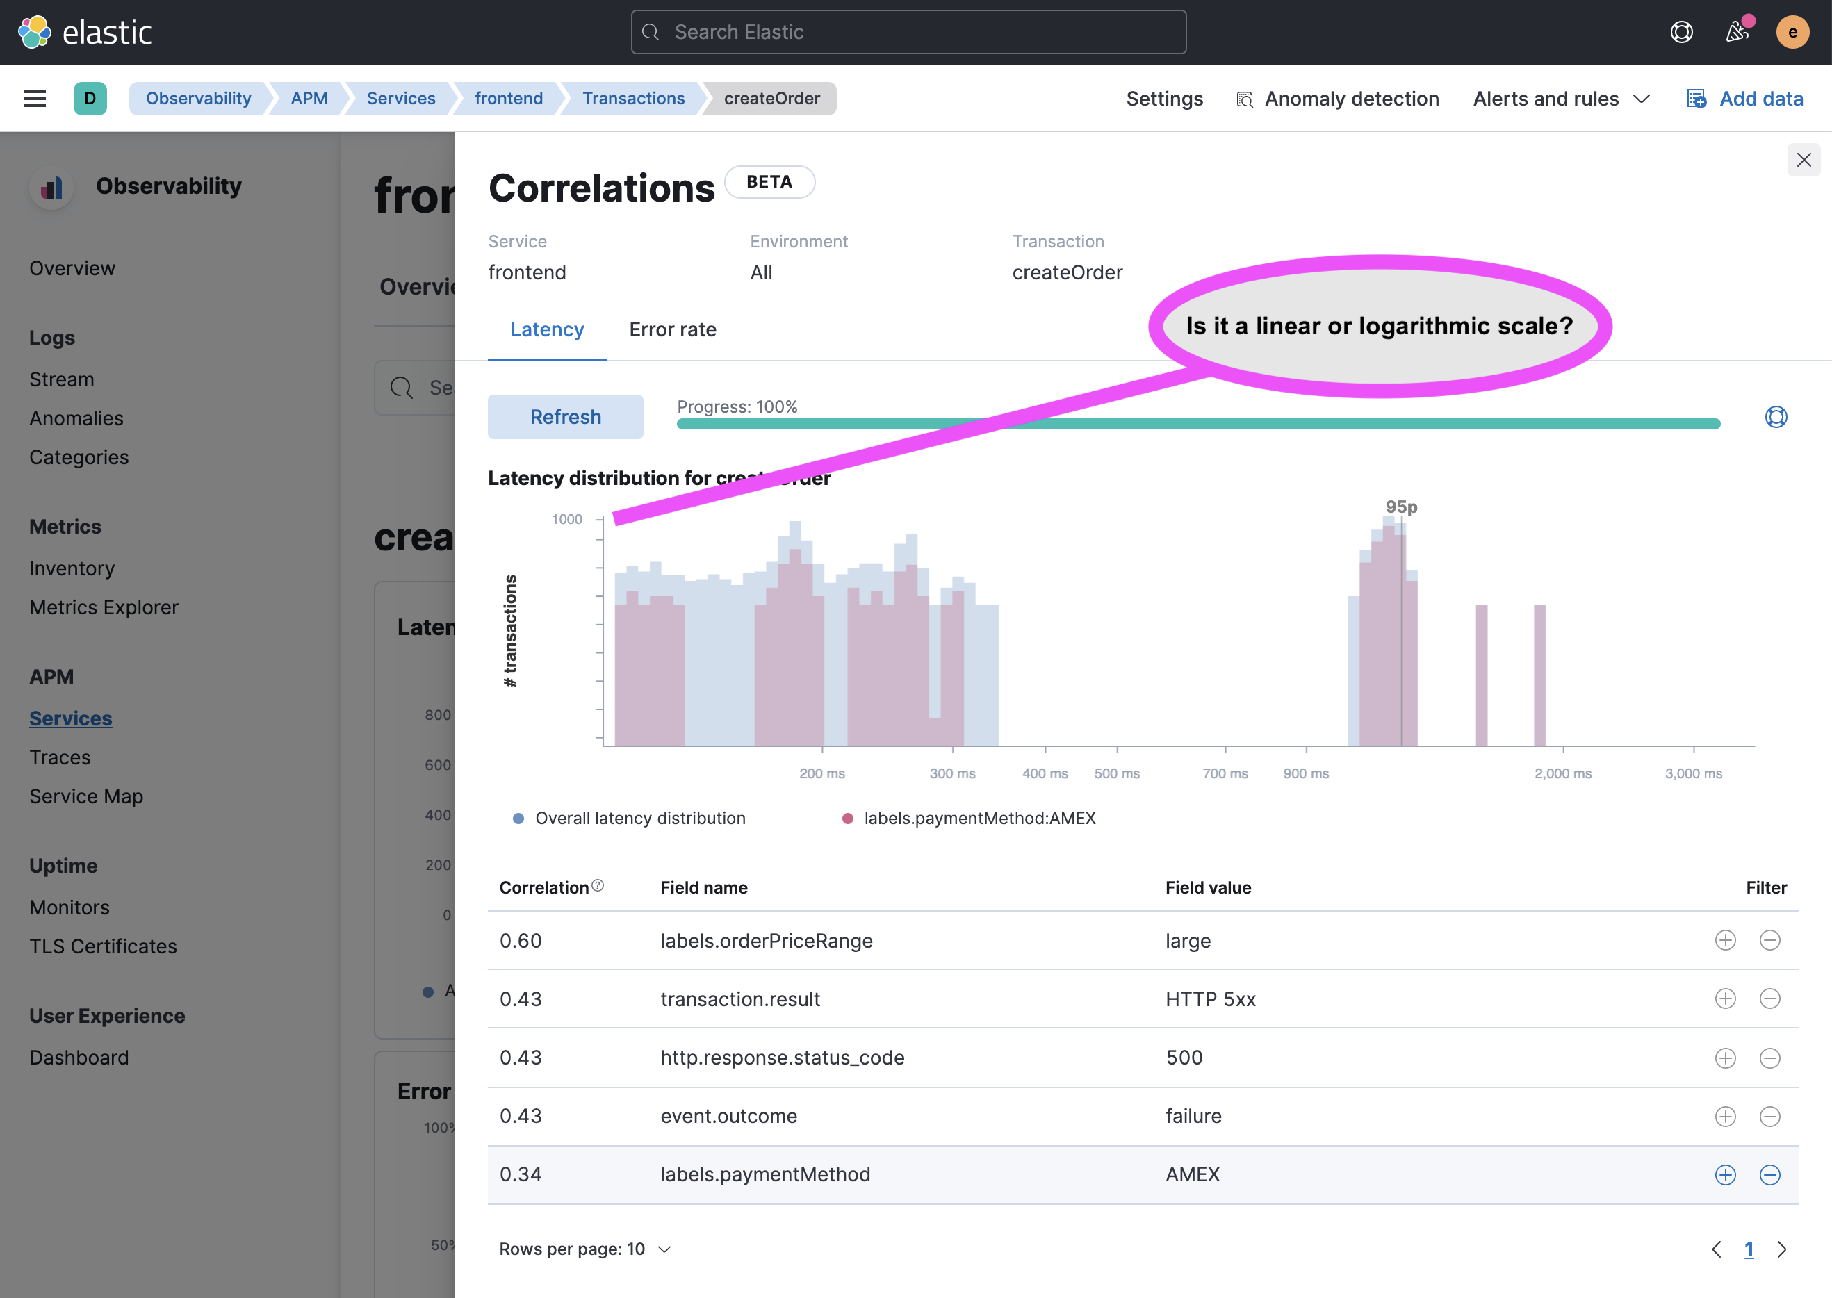Click the Refresh button
Screen dimensions: 1832x1298
[565, 416]
